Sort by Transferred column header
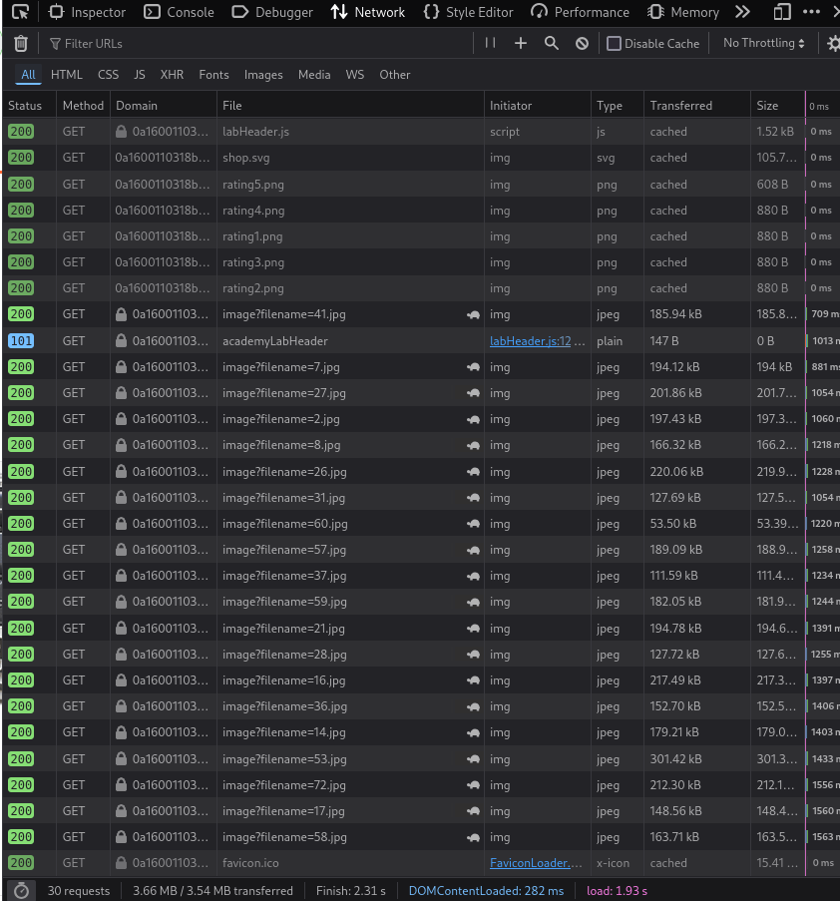This screenshot has width=840, height=901. tap(697, 106)
